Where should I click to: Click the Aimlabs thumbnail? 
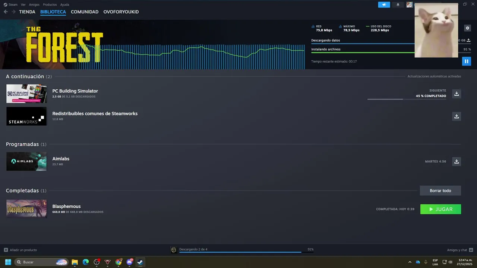26,161
